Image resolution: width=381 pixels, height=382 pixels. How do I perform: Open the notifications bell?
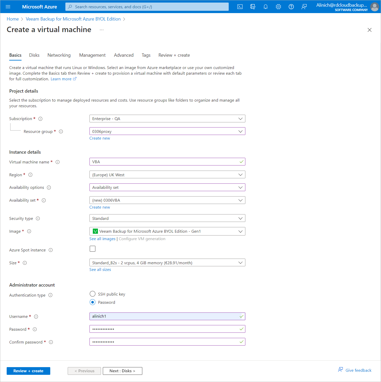(x=266, y=7)
